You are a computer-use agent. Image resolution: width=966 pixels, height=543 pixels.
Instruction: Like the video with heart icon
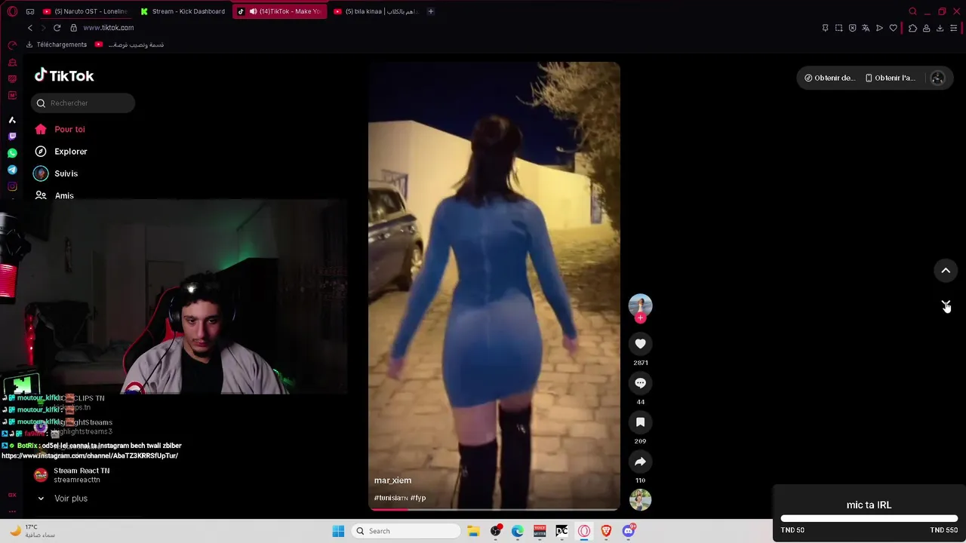(x=640, y=344)
